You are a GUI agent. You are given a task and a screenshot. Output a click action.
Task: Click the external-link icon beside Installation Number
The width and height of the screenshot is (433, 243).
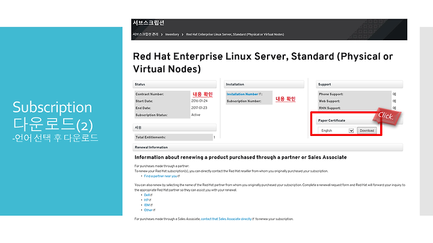click(260, 94)
